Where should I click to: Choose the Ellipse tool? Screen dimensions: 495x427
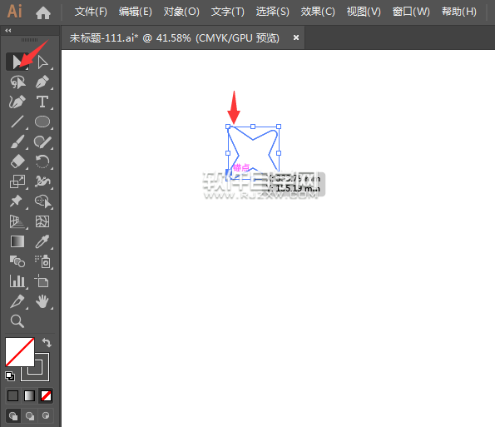coord(42,122)
